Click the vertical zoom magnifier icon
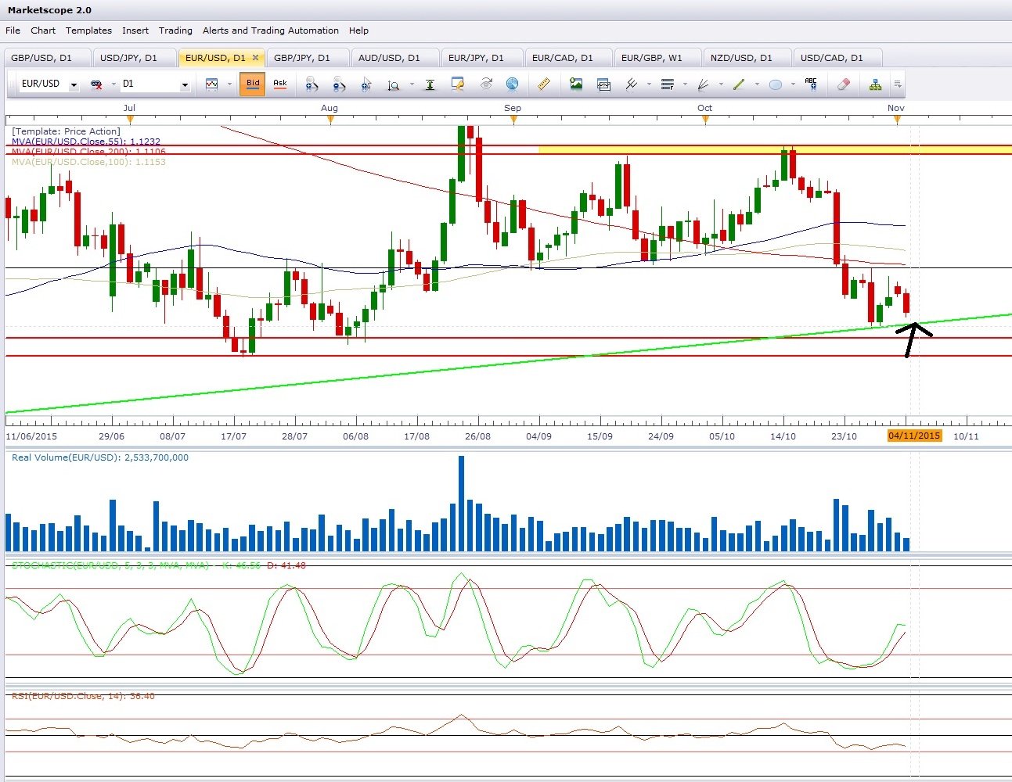 (x=393, y=84)
